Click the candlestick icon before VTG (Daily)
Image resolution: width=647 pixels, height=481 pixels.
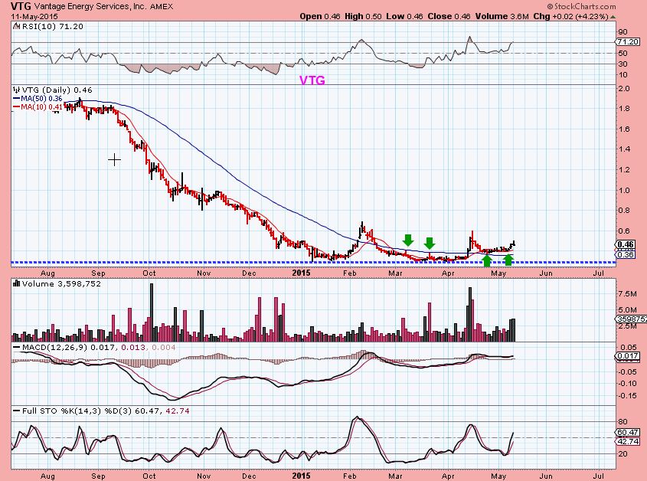pos(16,90)
